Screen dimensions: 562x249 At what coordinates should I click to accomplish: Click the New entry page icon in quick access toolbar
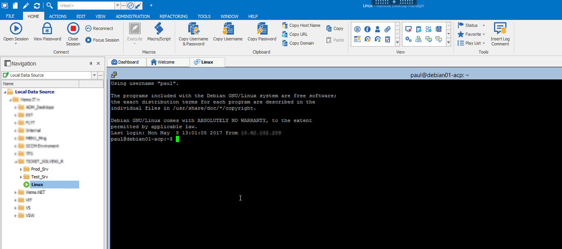[15, 5]
